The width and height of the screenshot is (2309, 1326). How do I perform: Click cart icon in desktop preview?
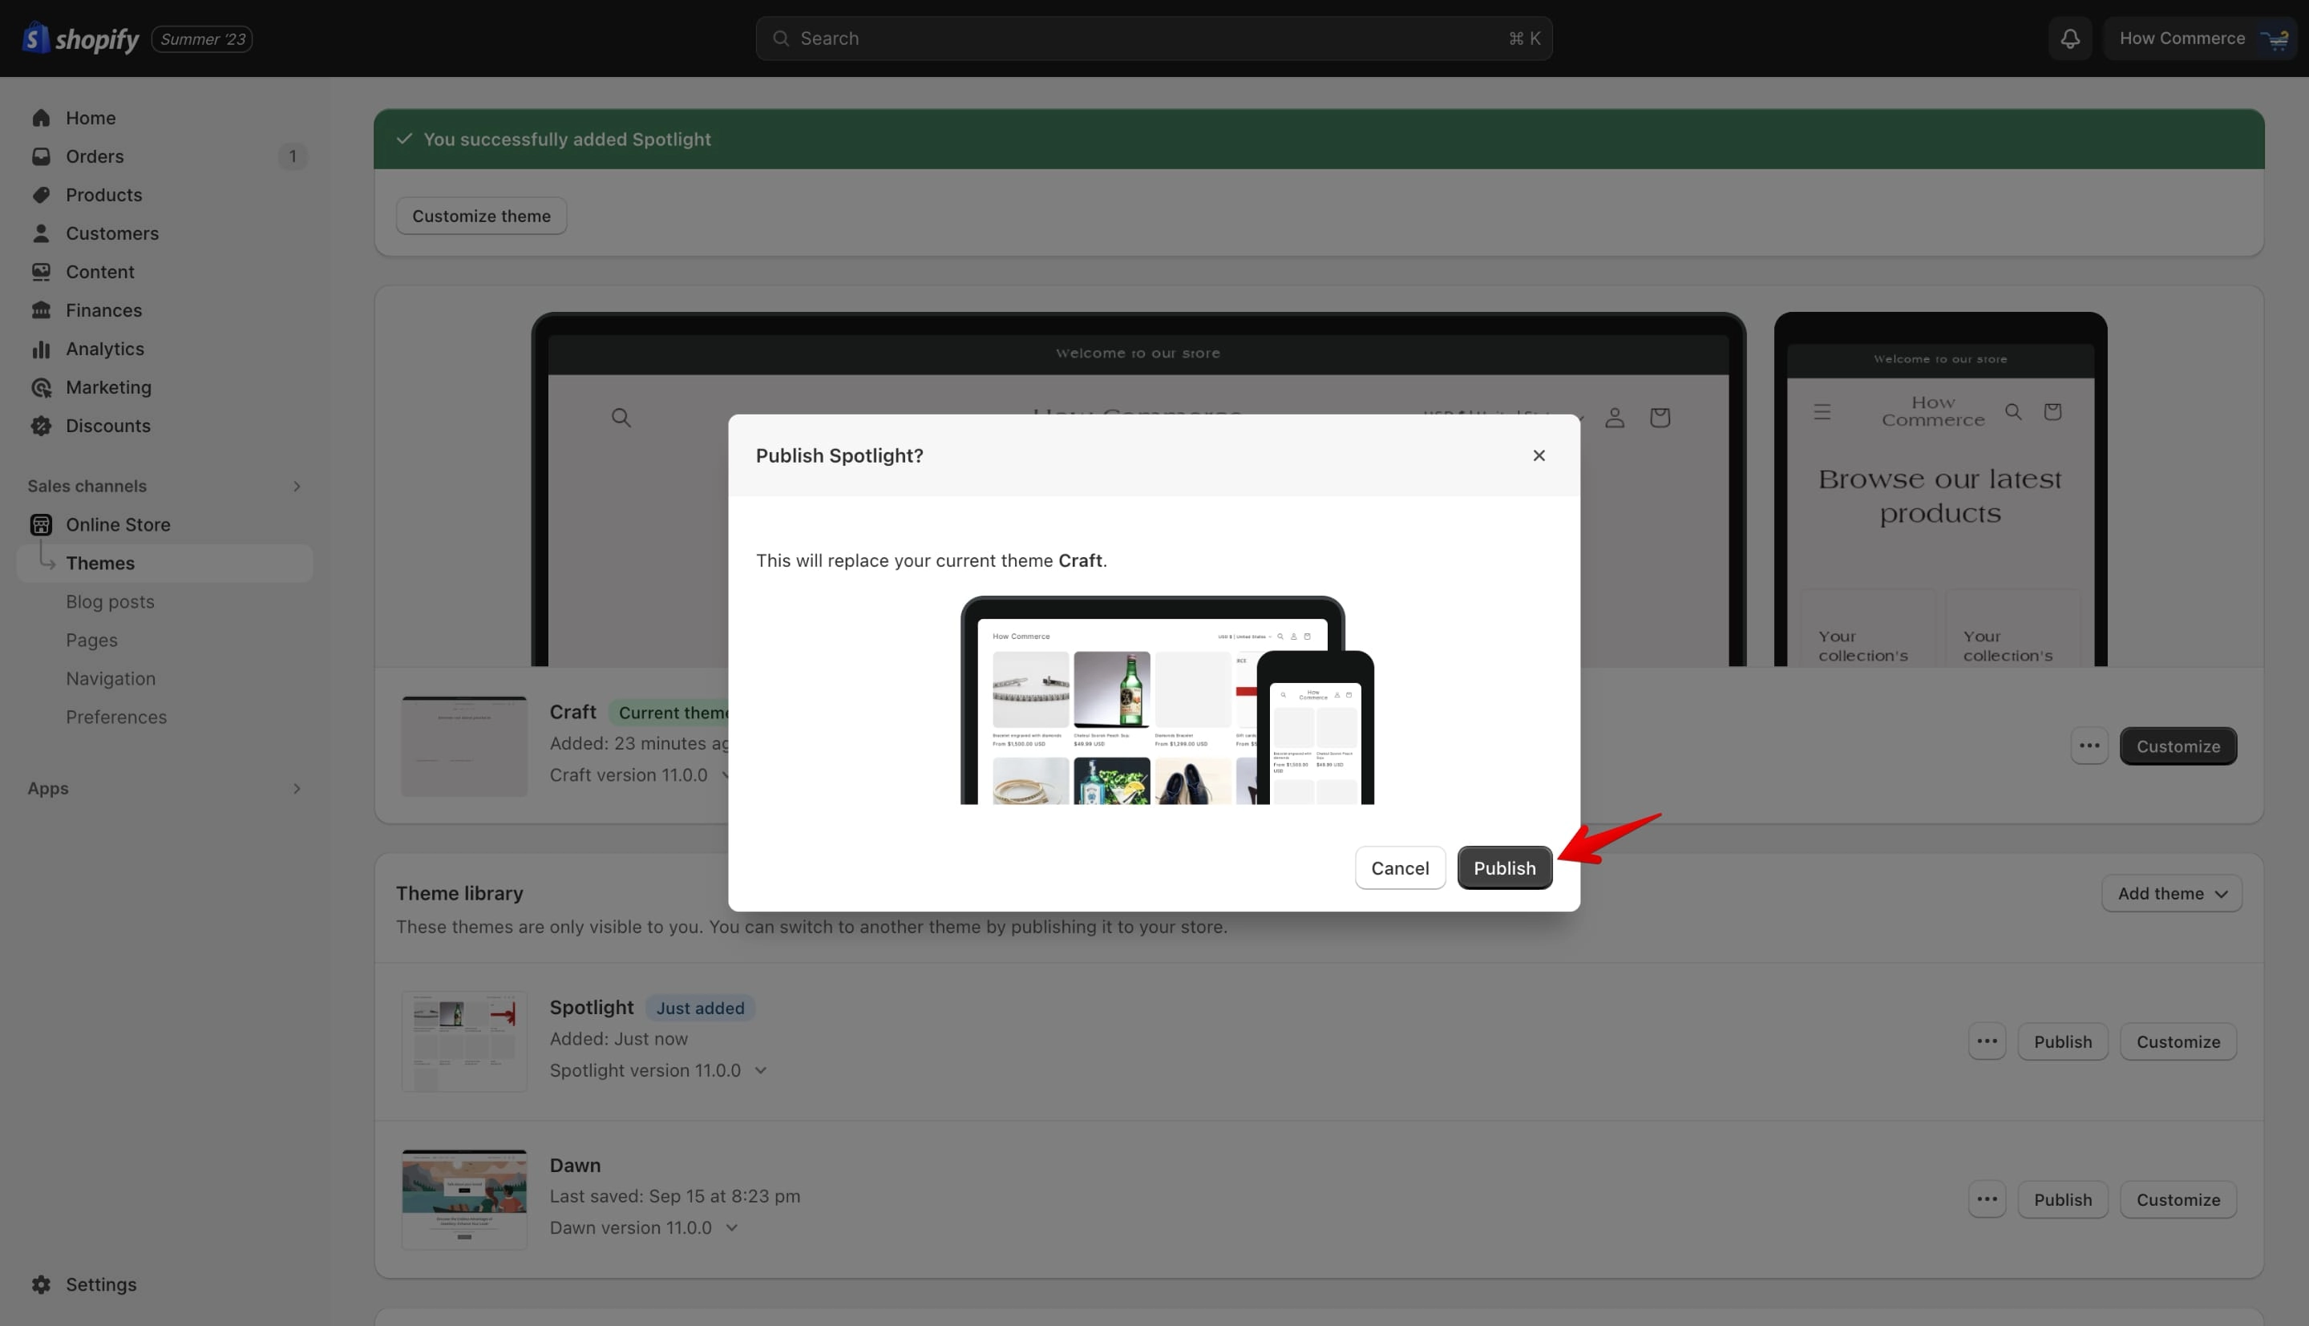pyautogui.click(x=1660, y=417)
